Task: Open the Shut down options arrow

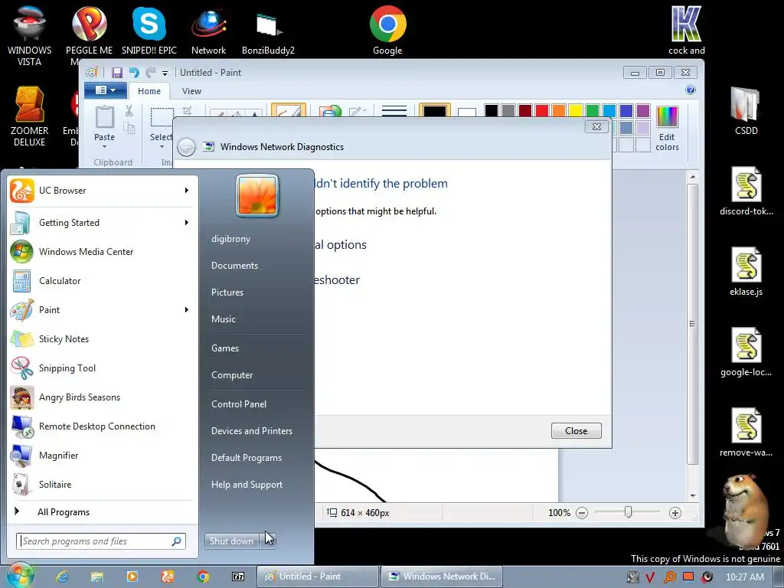Action: (x=267, y=541)
